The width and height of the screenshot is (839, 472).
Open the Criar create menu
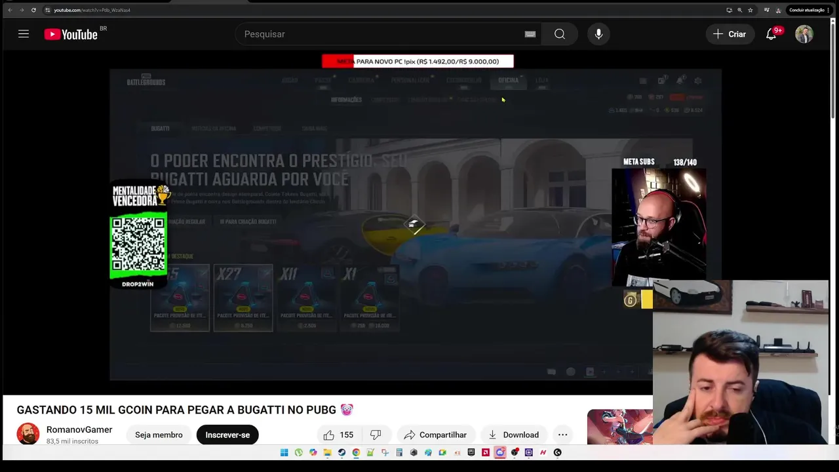pyautogui.click(x=730, y=34)
